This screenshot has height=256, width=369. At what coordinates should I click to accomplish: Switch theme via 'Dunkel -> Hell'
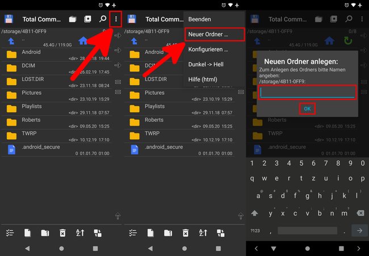coord(206,65)
